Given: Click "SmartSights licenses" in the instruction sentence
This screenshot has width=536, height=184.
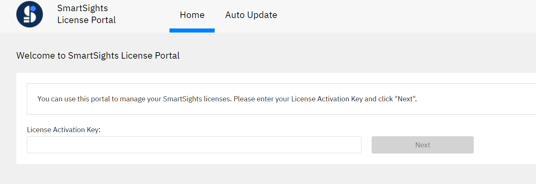Looking at the screenshot, I should (x=197, y=99).
